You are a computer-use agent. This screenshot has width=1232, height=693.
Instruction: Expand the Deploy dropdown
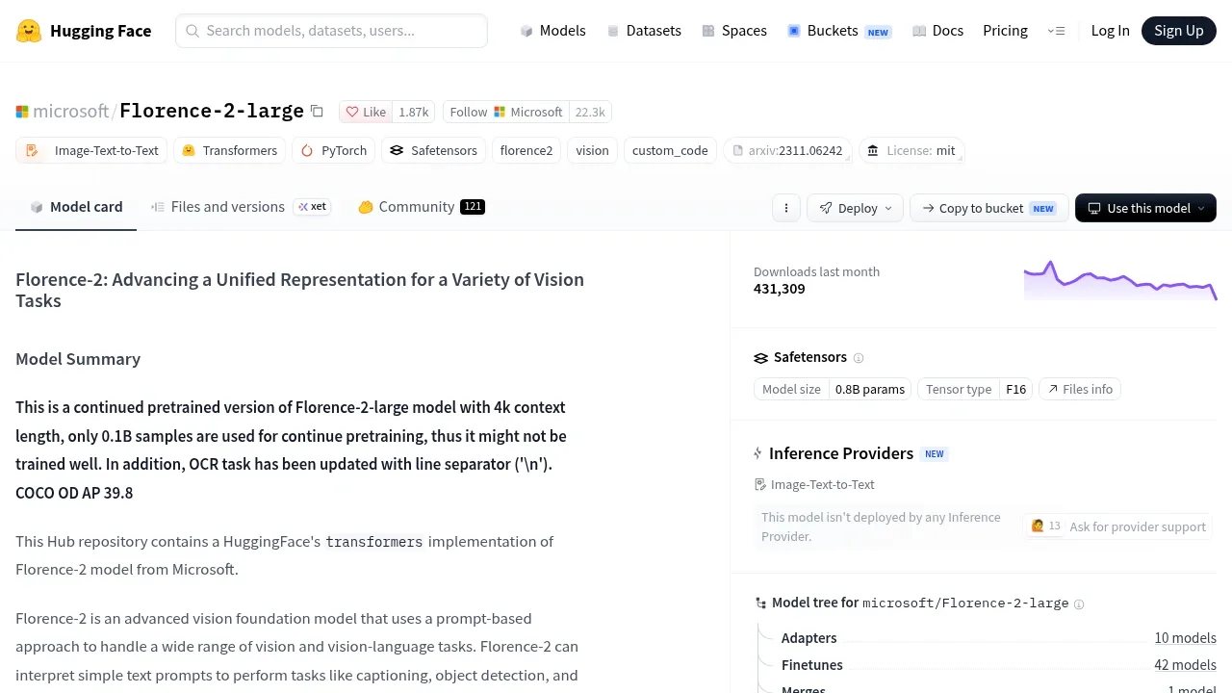click(856, 208)
